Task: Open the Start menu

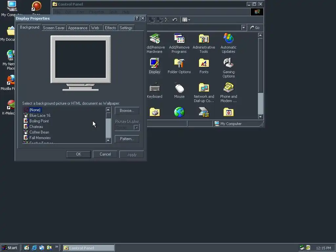Action: pos(10,248)
